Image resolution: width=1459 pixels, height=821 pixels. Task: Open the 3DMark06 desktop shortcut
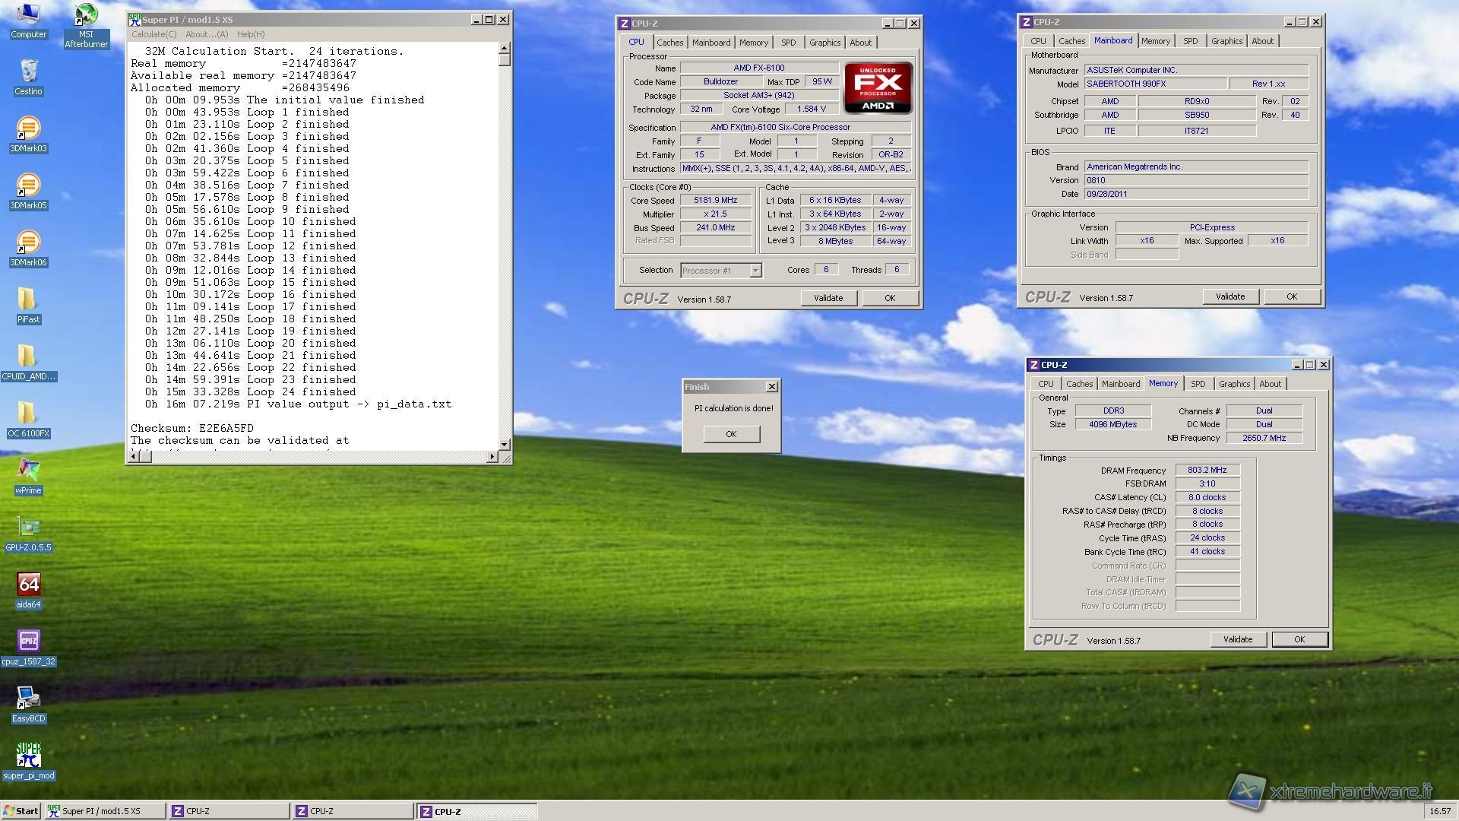coord(28,243)
